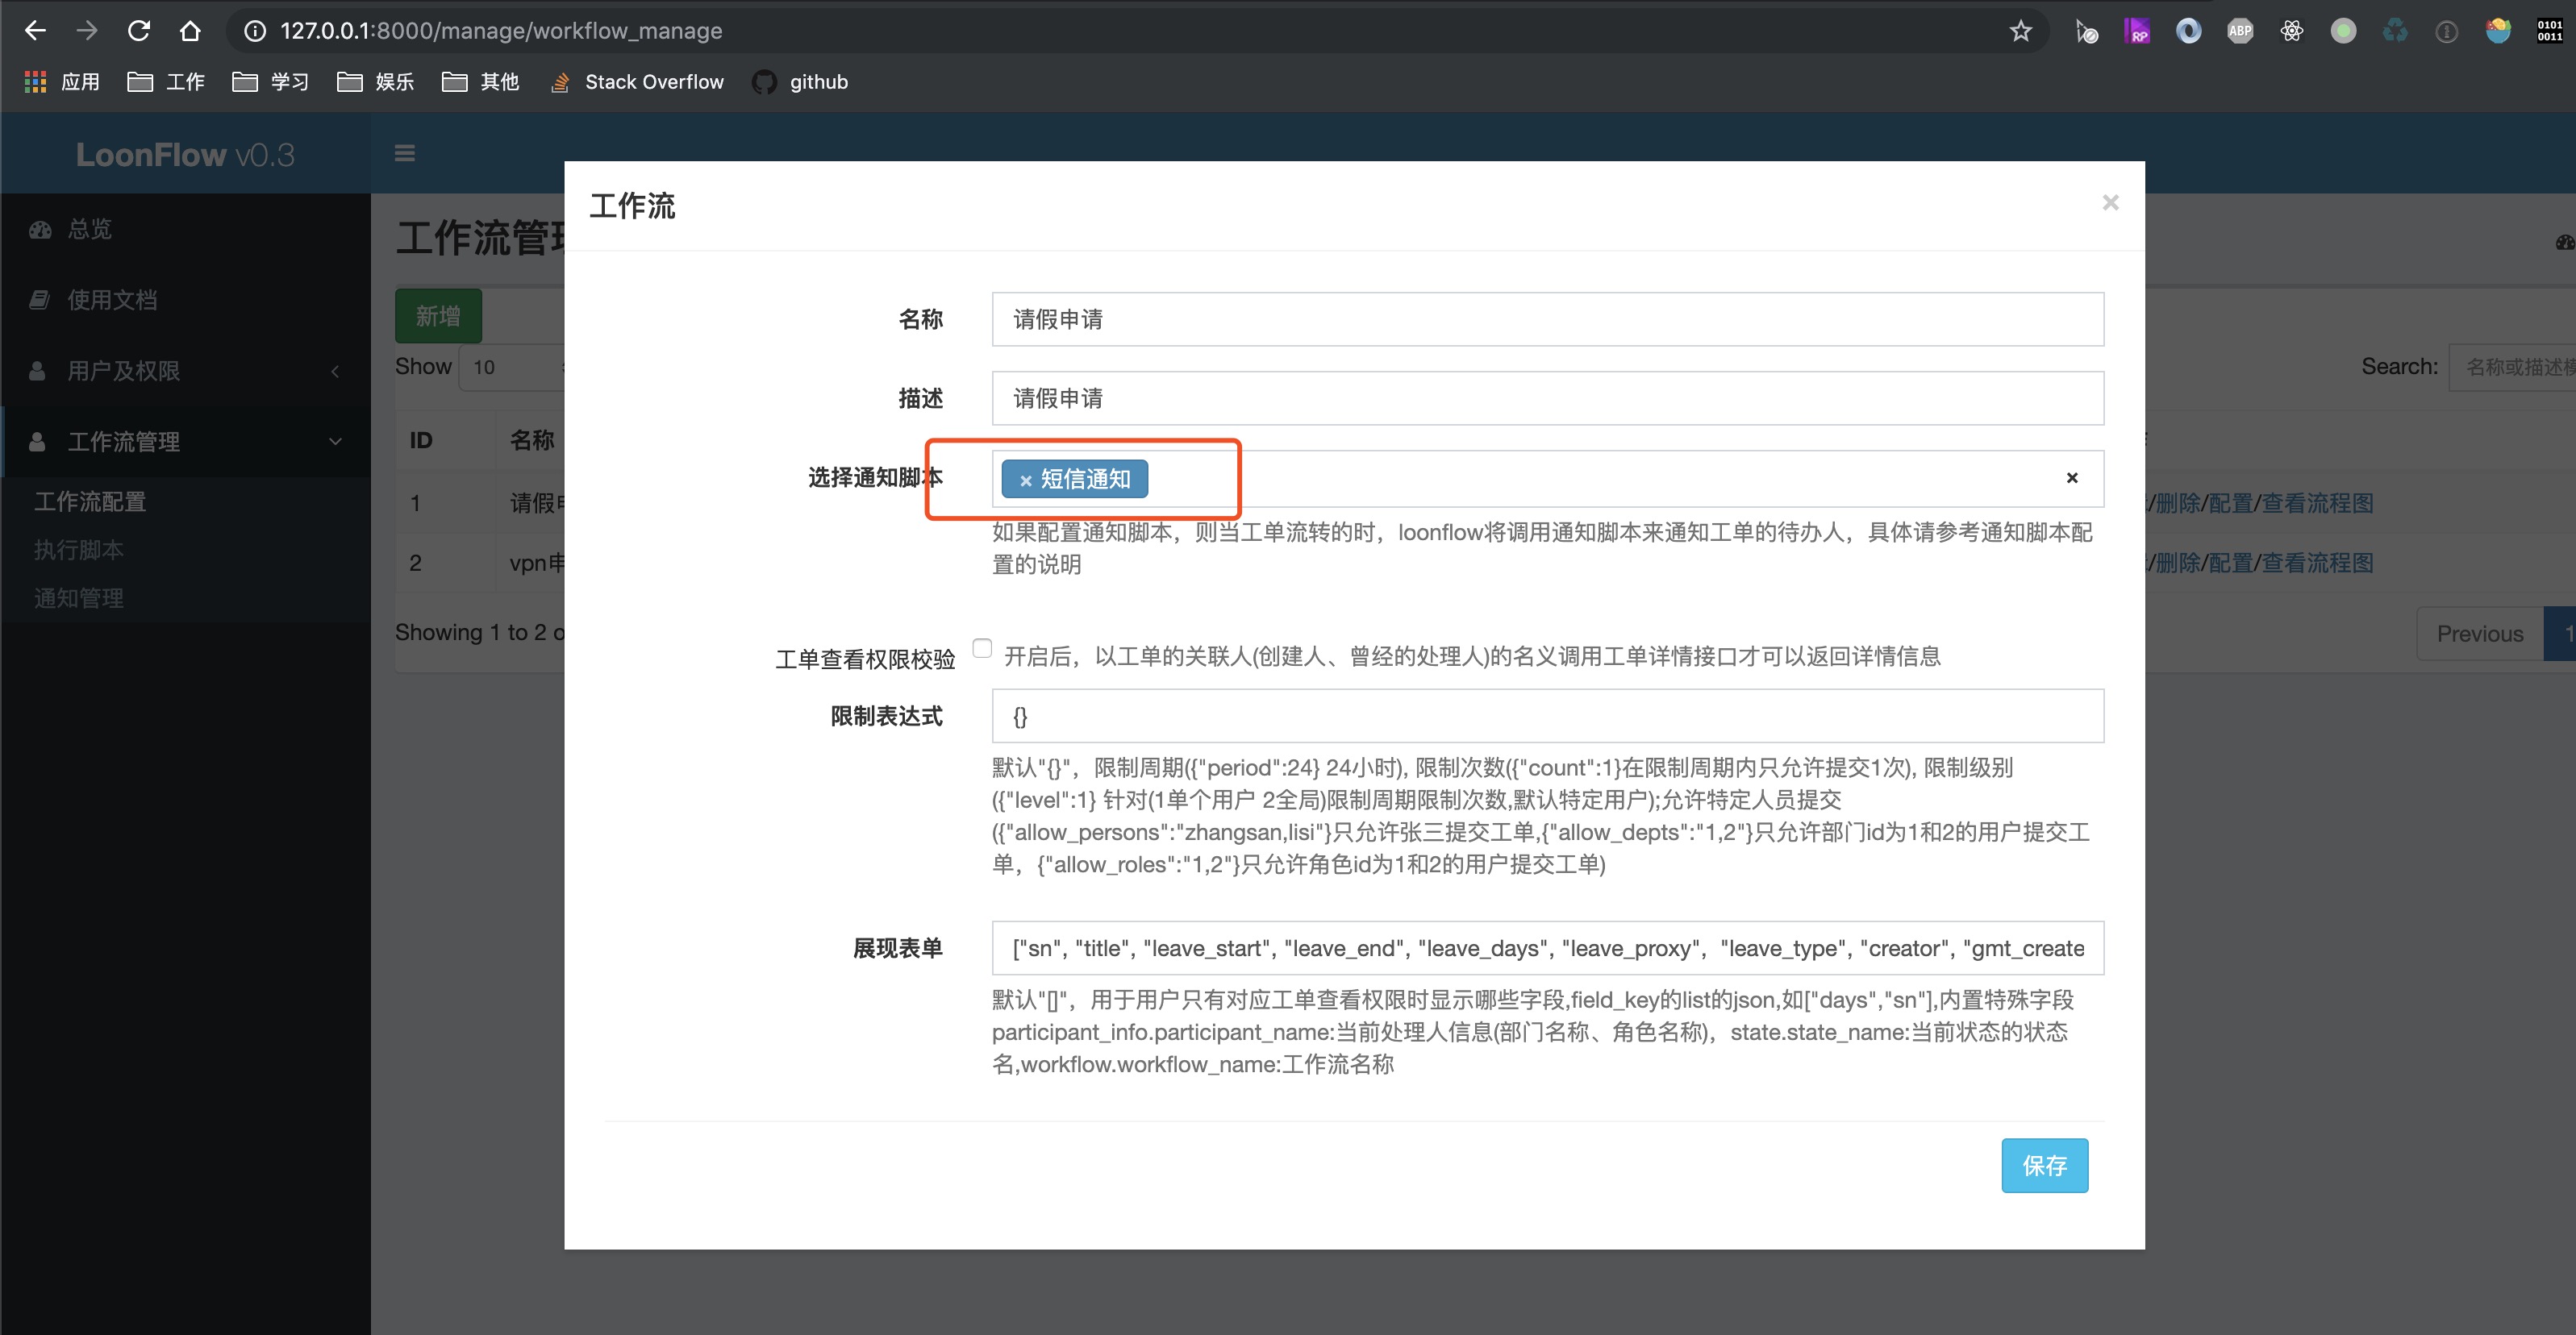
Task: Open the Show 10 entries dropdown
Action: point(510,367)
